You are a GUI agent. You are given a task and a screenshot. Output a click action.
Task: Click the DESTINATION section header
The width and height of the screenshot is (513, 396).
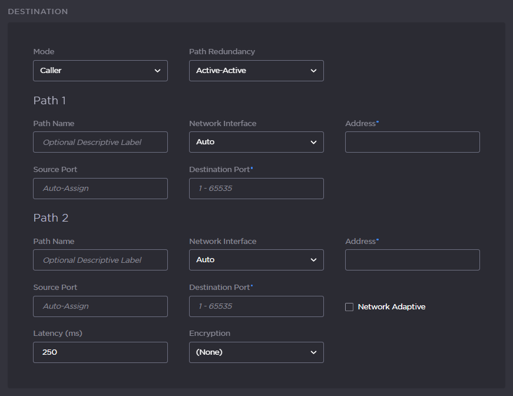(x=38, y=11)
